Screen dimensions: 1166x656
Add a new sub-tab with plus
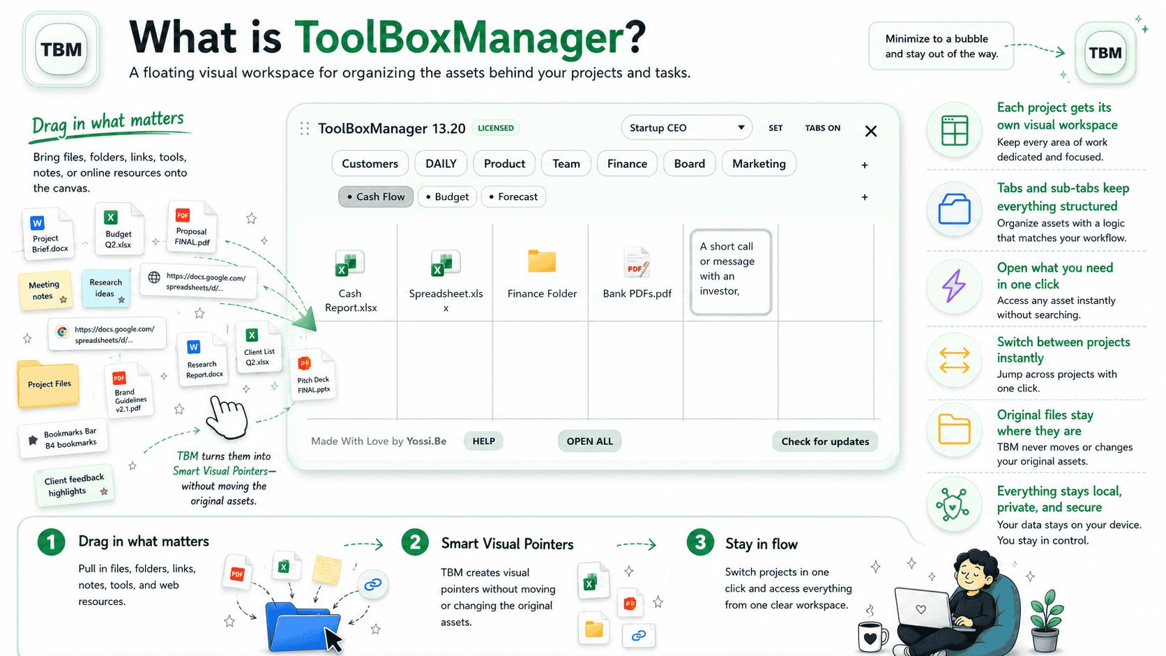(865, 197)
